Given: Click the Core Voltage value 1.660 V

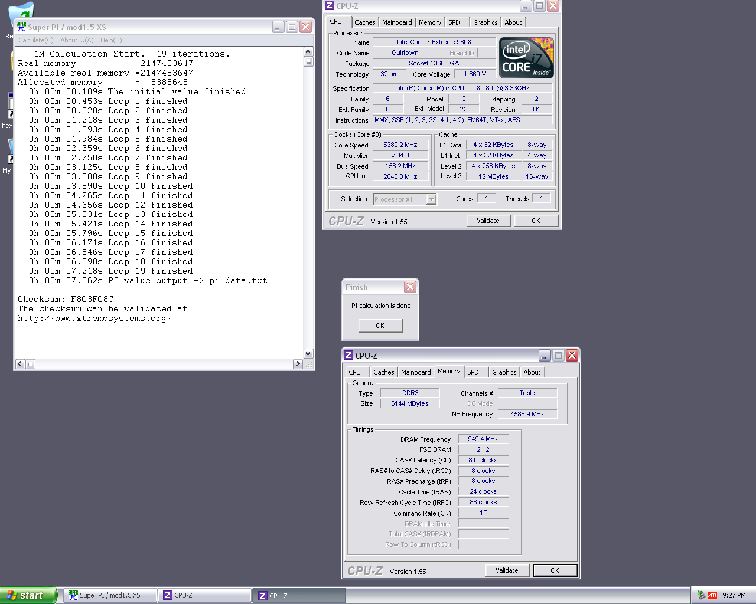Looking at the screenshot, I should [475, 74].
